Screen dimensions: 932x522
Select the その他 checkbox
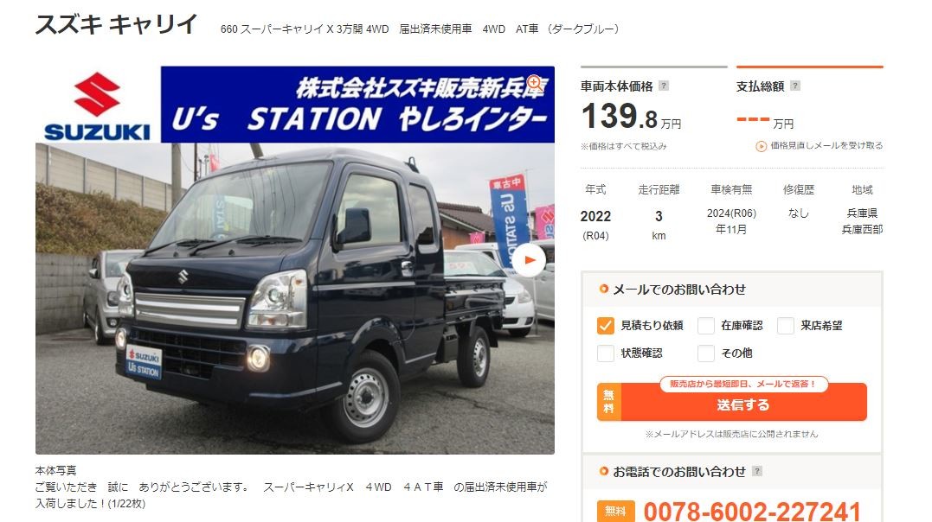coord(705,353)
